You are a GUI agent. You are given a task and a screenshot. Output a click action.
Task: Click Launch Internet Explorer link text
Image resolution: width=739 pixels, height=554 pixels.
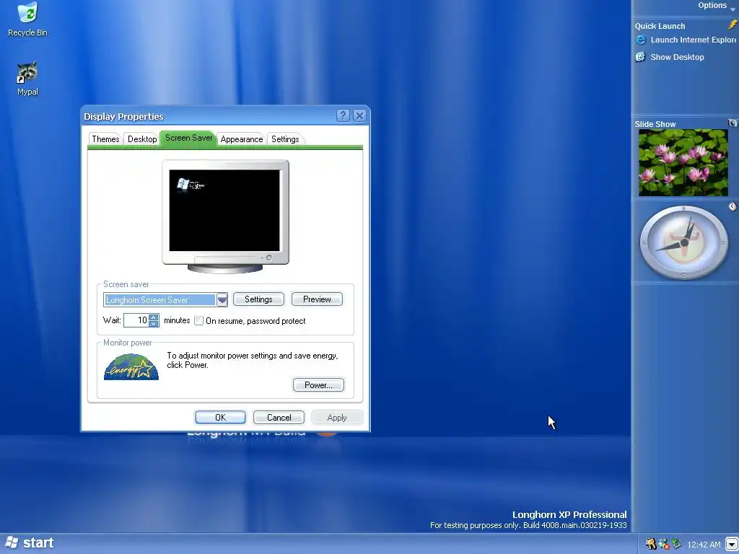tap(694, 40)
